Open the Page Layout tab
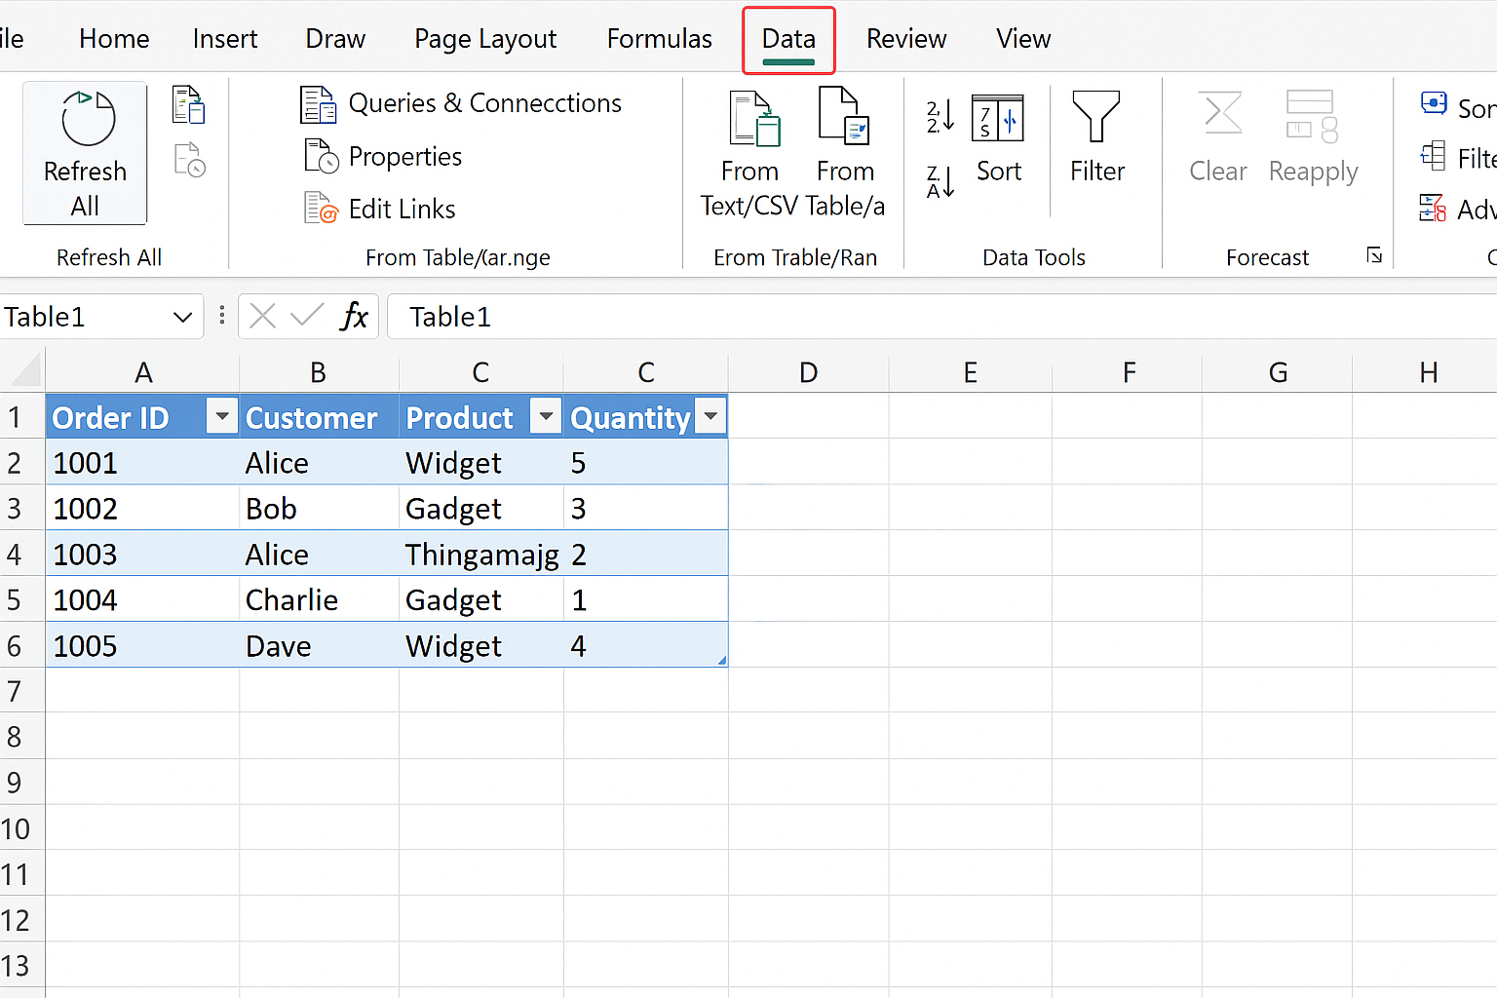1497x998 pixels. [x=485, y=39]
